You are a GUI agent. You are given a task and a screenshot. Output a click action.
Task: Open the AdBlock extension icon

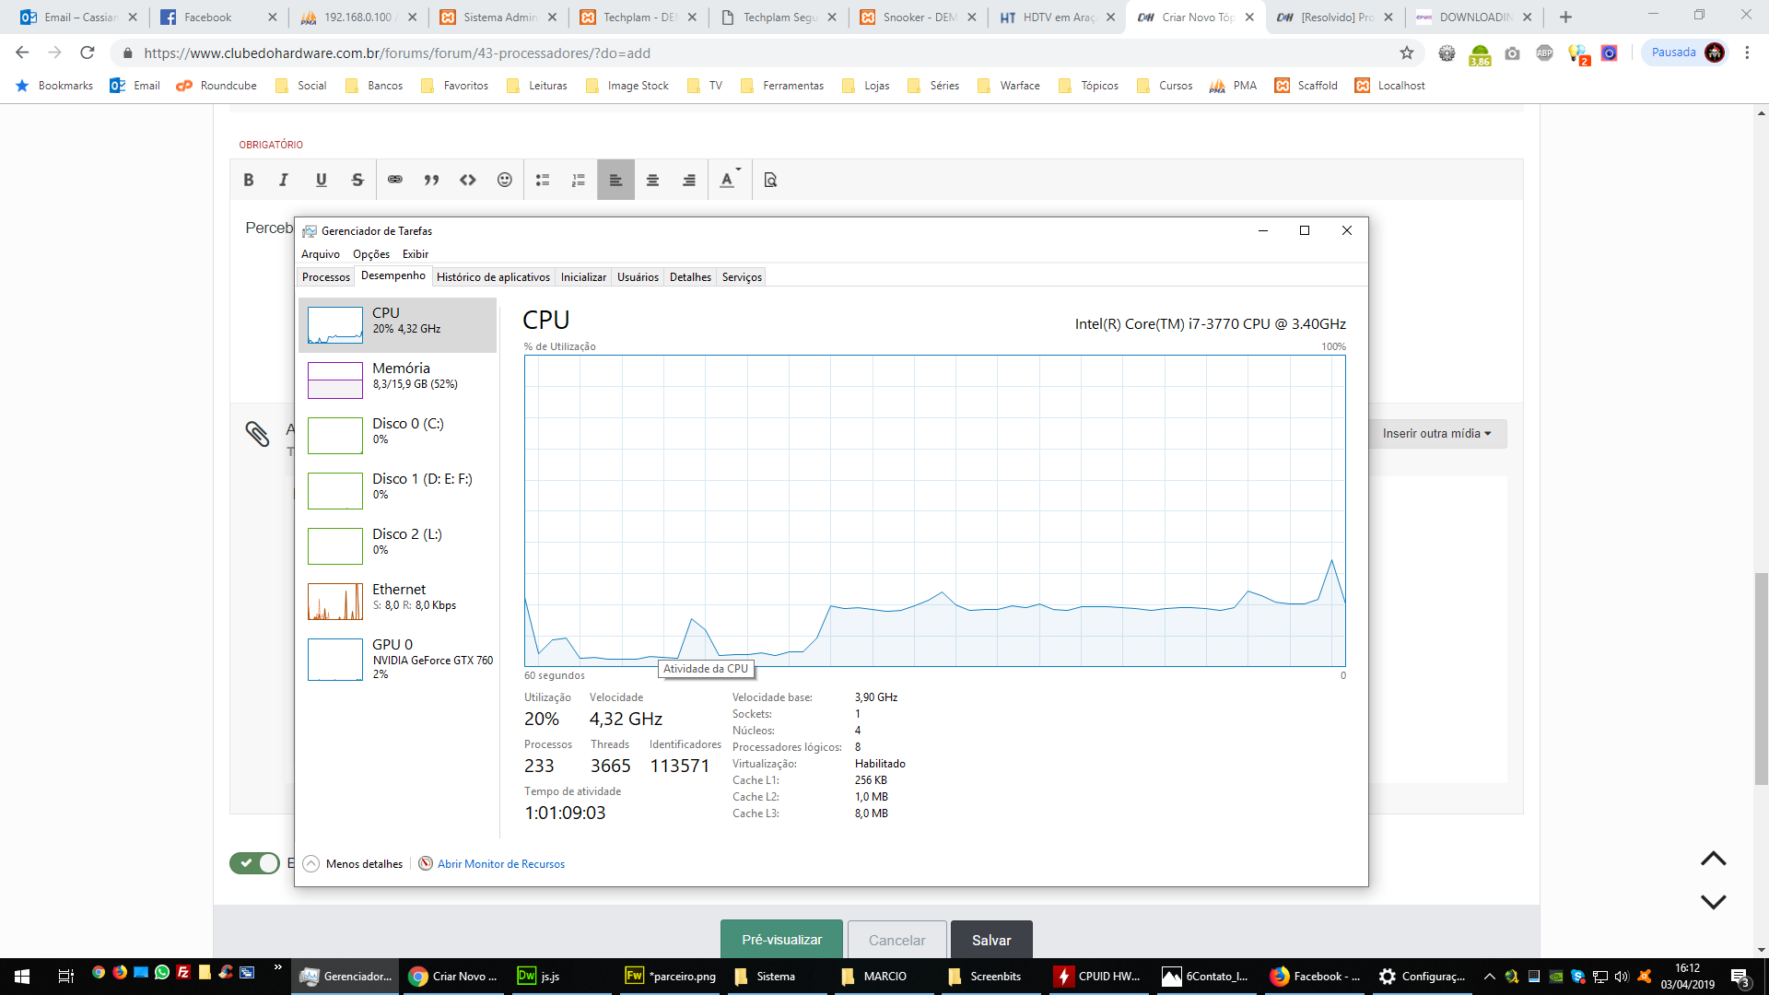pyautogui.click(x=1545, y=53)
